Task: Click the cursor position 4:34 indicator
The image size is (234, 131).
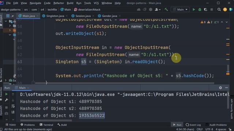Action: (185, 130)
